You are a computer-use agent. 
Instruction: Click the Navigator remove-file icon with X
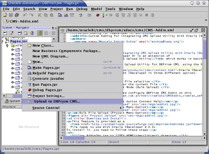[11, 33]
